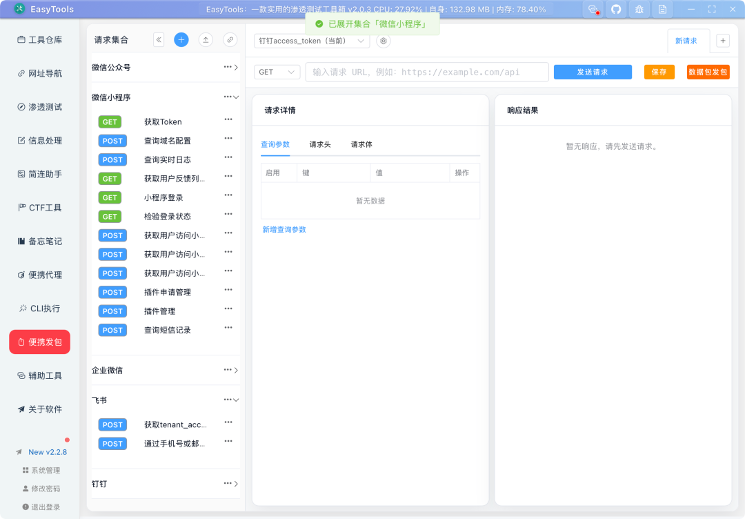This screenshot has width=745, height=519.
Task: Select the 新请求 tab
Action: [686, 41]
